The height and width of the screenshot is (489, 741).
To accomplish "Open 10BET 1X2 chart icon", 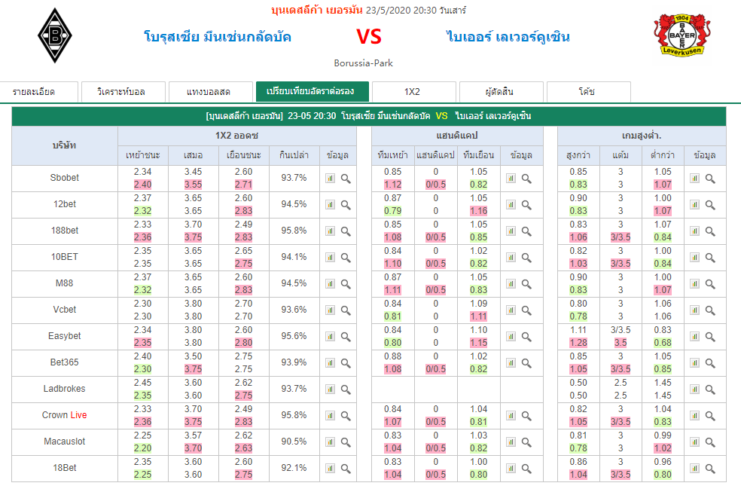I will (330, 258).
